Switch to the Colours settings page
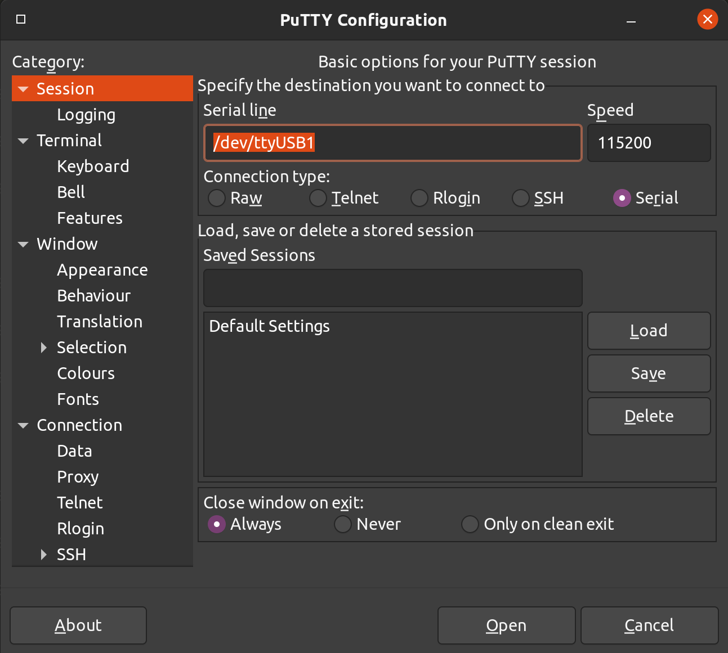This screenshot has height=653, width=728. click(x=86, y=373)
